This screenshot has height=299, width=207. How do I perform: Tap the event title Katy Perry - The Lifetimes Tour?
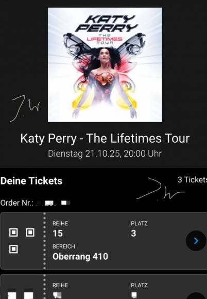[x=105, y=138]
